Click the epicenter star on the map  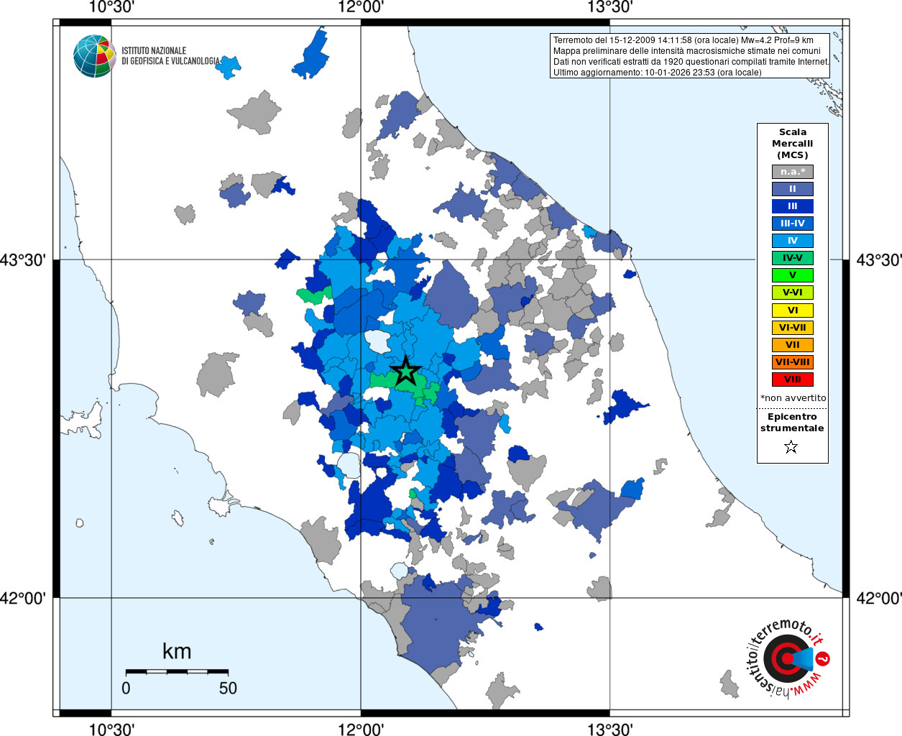pos(405,371)
